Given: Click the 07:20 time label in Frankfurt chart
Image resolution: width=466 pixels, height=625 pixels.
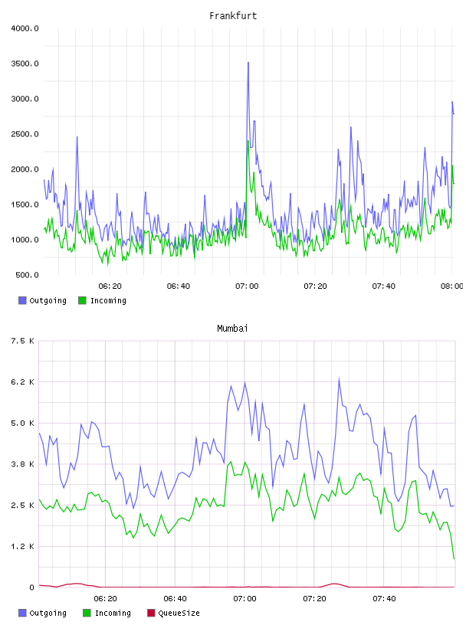Looking at the screenshot, I should (315, 286).
